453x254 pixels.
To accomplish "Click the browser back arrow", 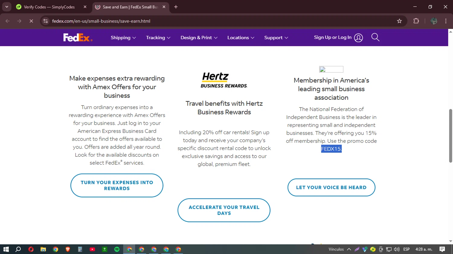I will pyautogui.click(x=8, y=21).
